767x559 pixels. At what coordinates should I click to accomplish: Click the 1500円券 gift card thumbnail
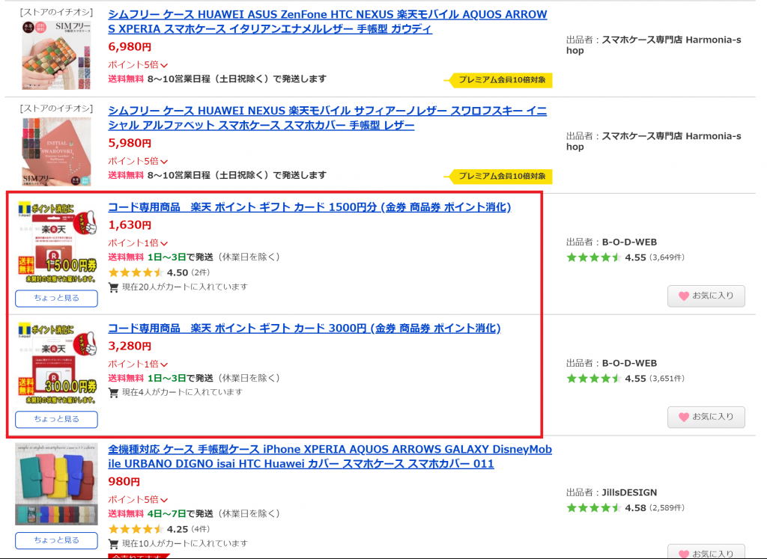tap(56, 242)
